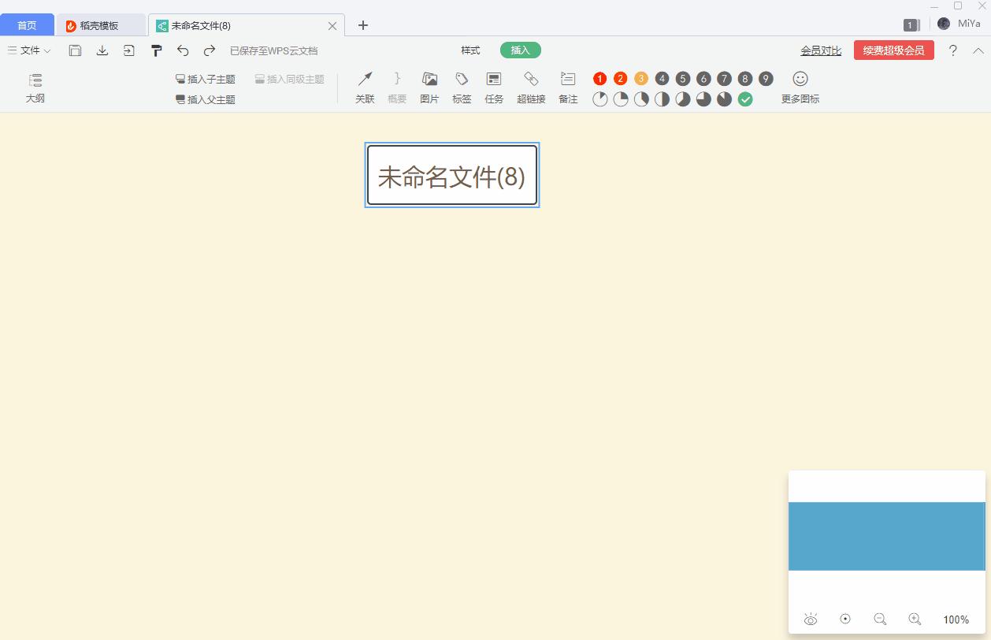Apply the green checkmark completion icon
This screenshot has width=991, height=640.
(x=745, y=99)
